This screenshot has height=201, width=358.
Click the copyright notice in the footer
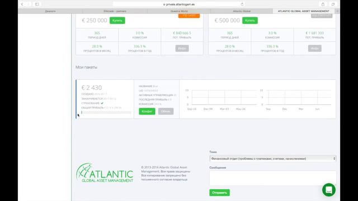click(166, 174)
